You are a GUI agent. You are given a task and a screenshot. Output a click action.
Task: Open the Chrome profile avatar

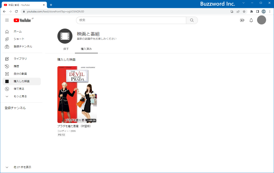263,12
